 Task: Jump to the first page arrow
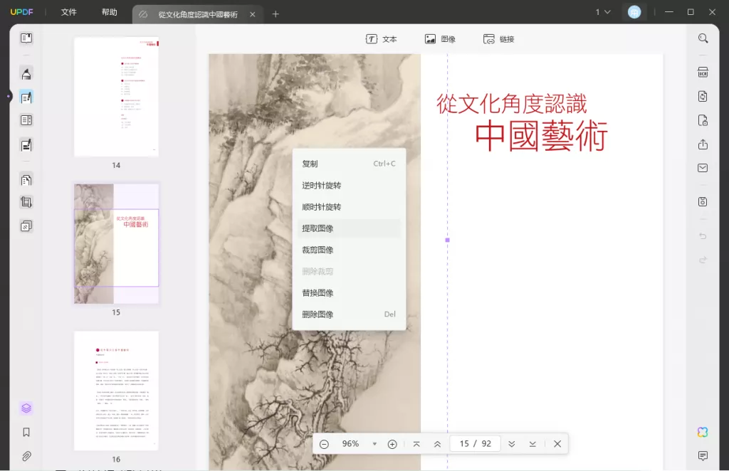[x=416, y=444]
